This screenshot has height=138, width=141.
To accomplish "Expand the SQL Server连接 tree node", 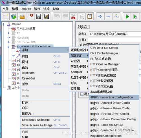I will (9, 42).
